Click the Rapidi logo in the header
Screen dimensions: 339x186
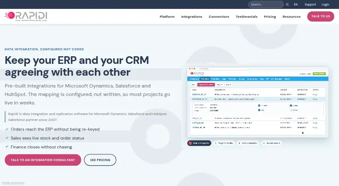tap(26, 16)
